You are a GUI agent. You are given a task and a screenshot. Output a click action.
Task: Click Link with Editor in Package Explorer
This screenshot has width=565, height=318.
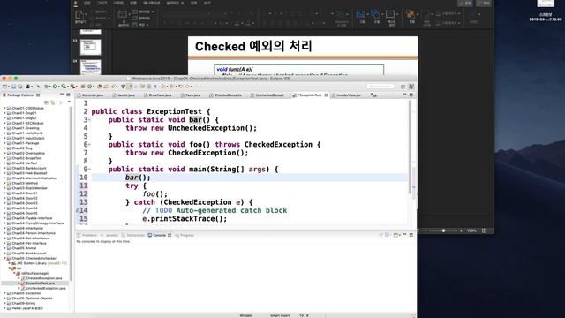tap(53, 102)
